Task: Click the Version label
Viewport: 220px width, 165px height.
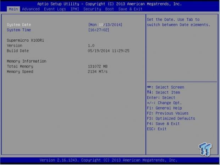Action: pos(15,46)
